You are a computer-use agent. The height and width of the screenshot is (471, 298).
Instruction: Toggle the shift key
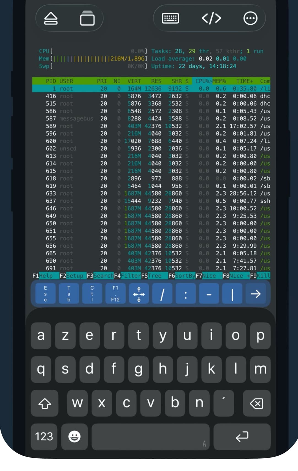coord(45,403)
